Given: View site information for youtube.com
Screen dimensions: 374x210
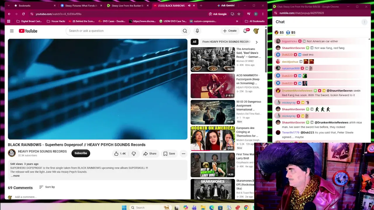Looking at the screenshot, I should (32, 14).
